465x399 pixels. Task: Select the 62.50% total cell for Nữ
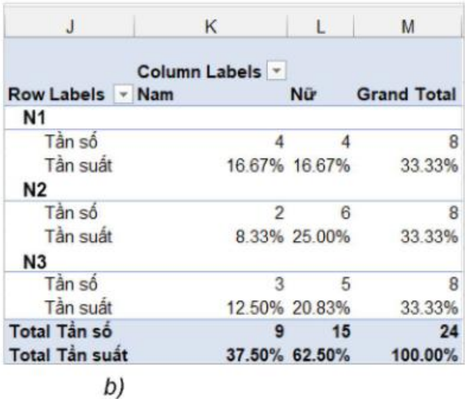[321, 355]
